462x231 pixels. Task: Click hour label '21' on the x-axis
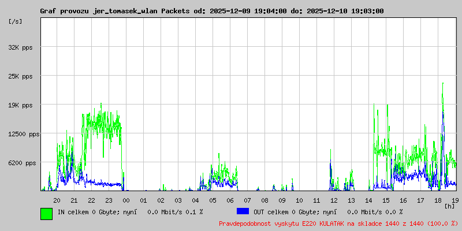[74, 200]
